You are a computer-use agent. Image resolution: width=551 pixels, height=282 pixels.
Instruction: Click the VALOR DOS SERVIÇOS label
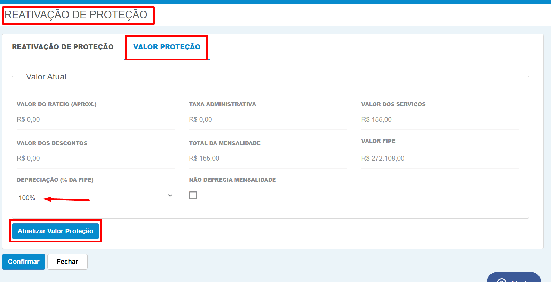(x=393, y=104)
